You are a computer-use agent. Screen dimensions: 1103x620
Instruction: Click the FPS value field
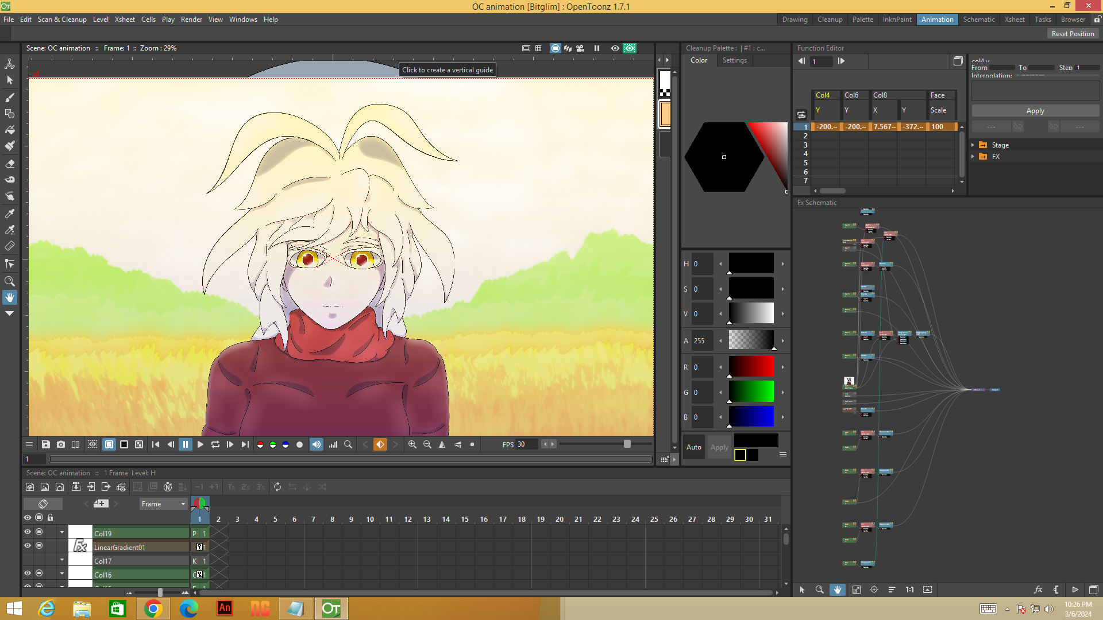click(527, 444)
